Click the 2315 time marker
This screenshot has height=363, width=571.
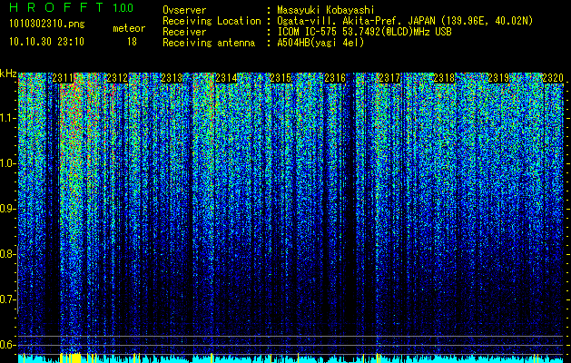pyautogui.click(x=281, y=78)
